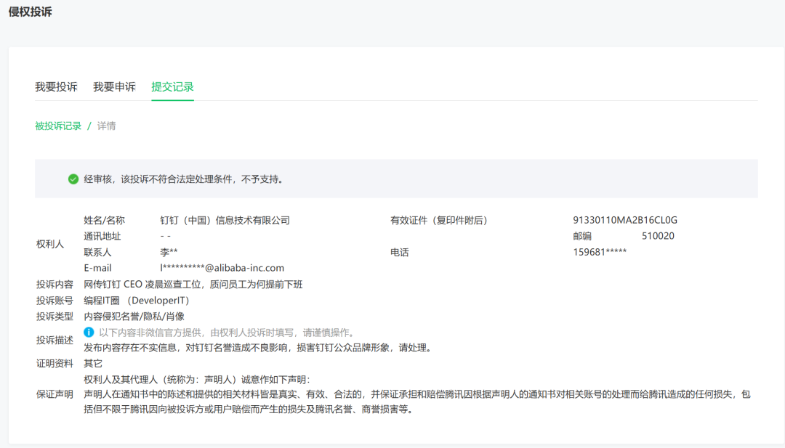Click the 保证声明 label
Image resolution: width=785 pixels, height=448 pixels.
tap(55, 394)
